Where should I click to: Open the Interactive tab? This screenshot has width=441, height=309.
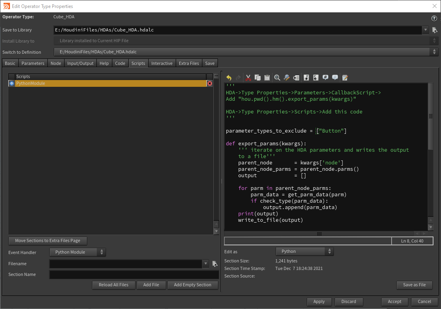[x=162, y=63]
